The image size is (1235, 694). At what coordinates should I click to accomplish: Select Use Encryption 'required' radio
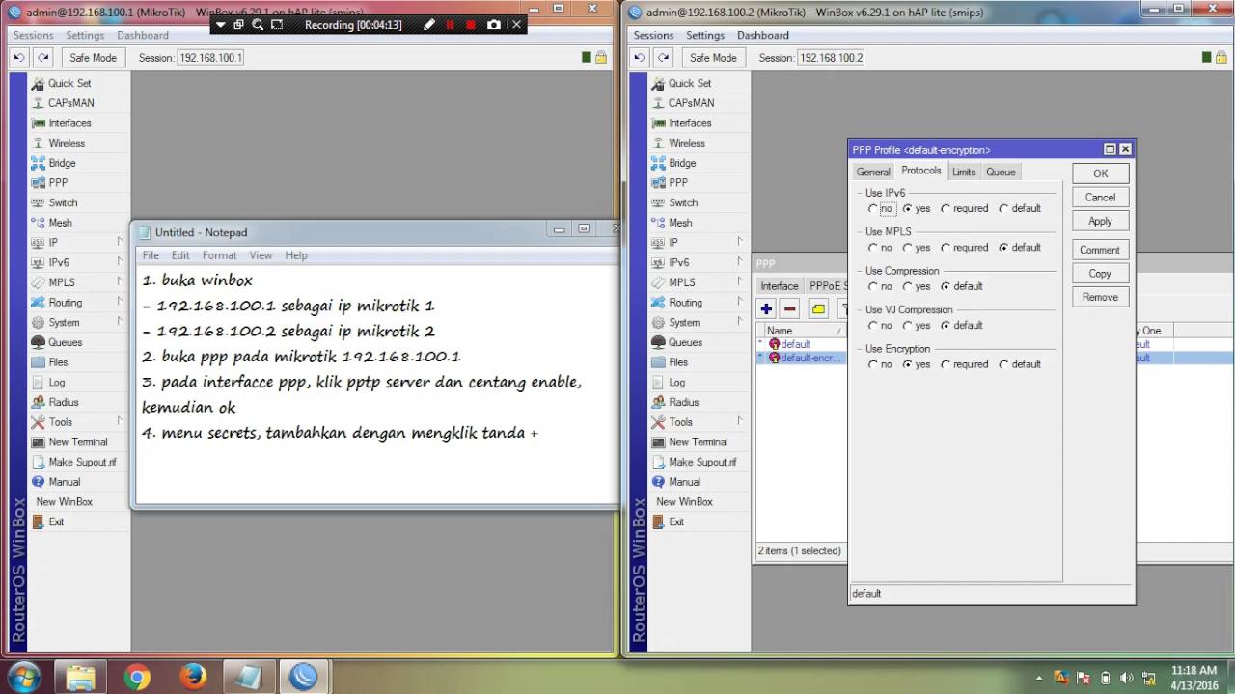coord(946,364)
